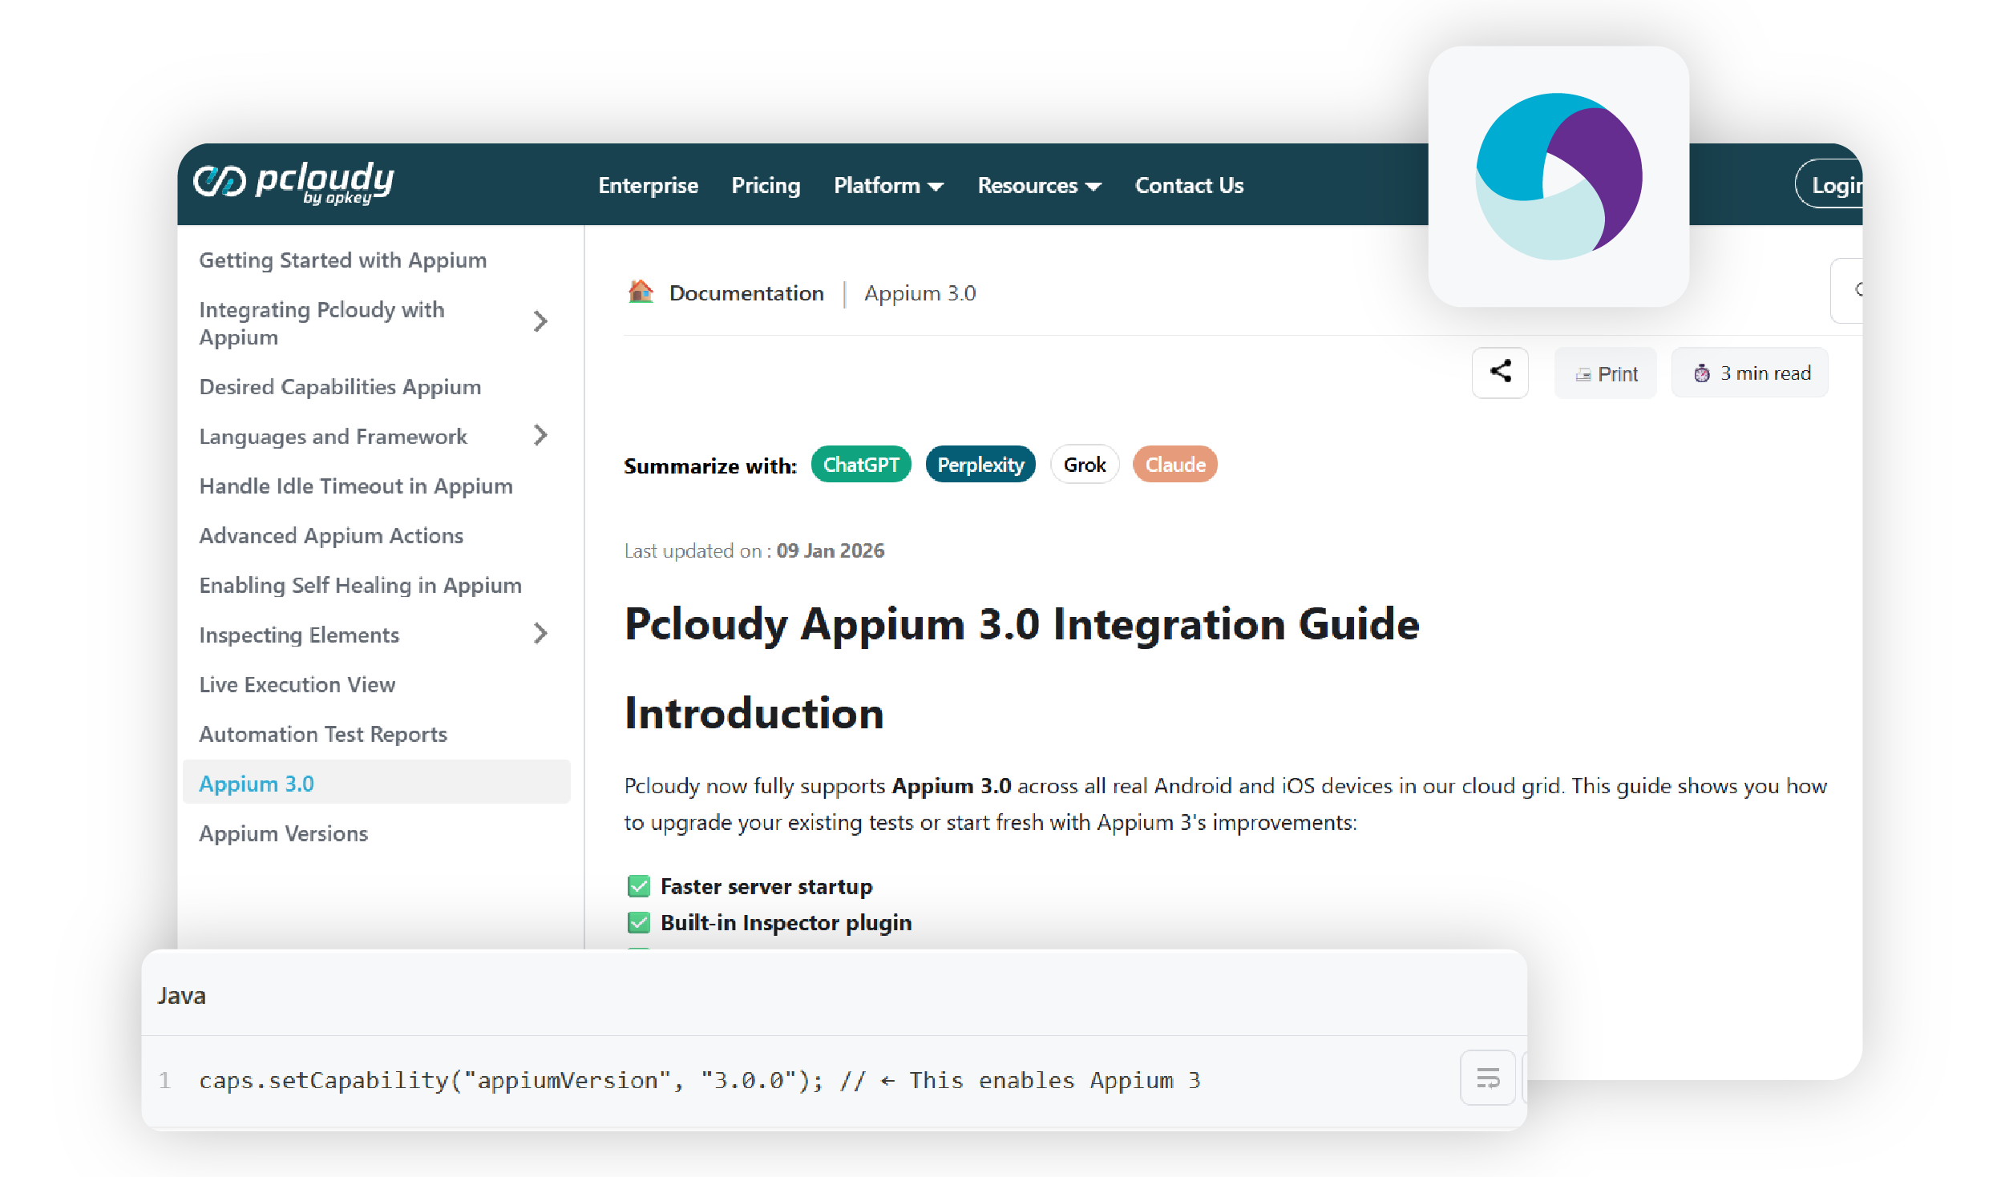Expand Inspecting Elements sidebar chevron
Screen dimensions: 2005x1177
[x=540, y=635]
